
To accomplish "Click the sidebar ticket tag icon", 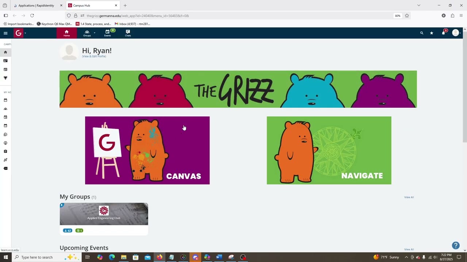I will [5, 168].
